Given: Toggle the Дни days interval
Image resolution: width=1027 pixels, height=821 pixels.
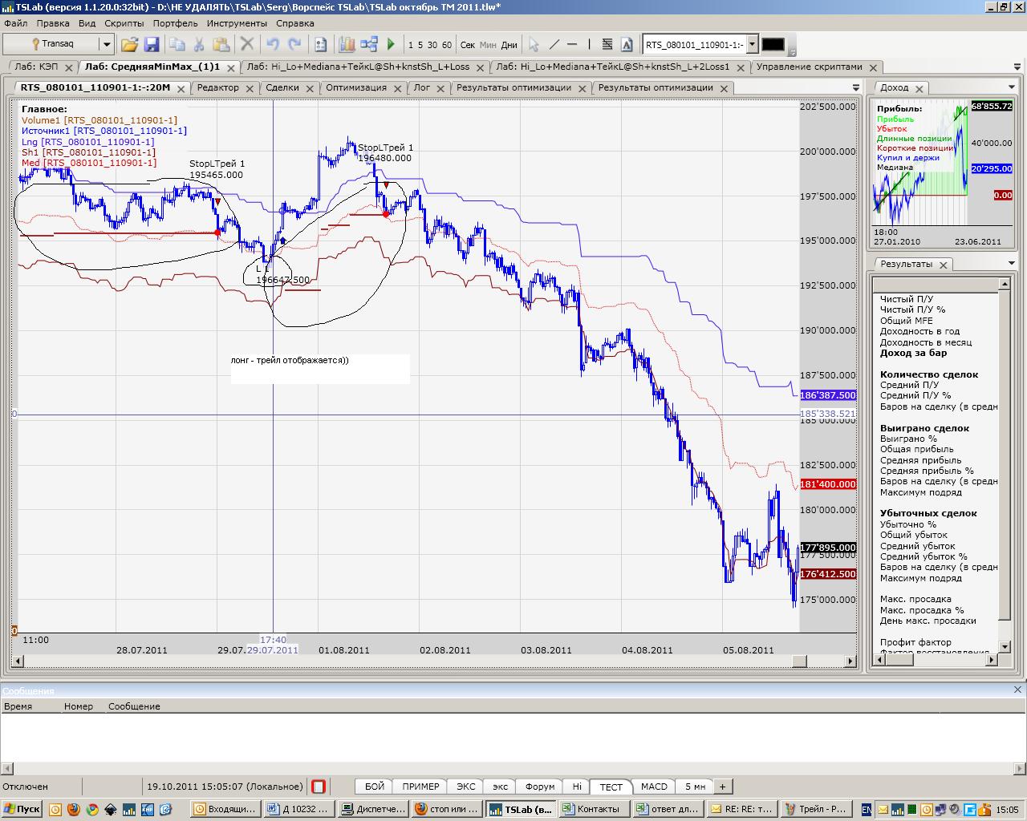Looking at the screenshot, I should pyautogui.click(x=509, y=45).
